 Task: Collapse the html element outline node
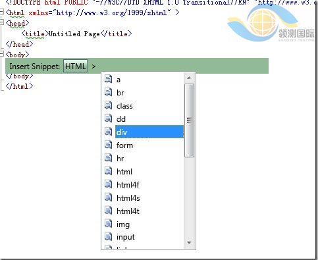point(2,12)
